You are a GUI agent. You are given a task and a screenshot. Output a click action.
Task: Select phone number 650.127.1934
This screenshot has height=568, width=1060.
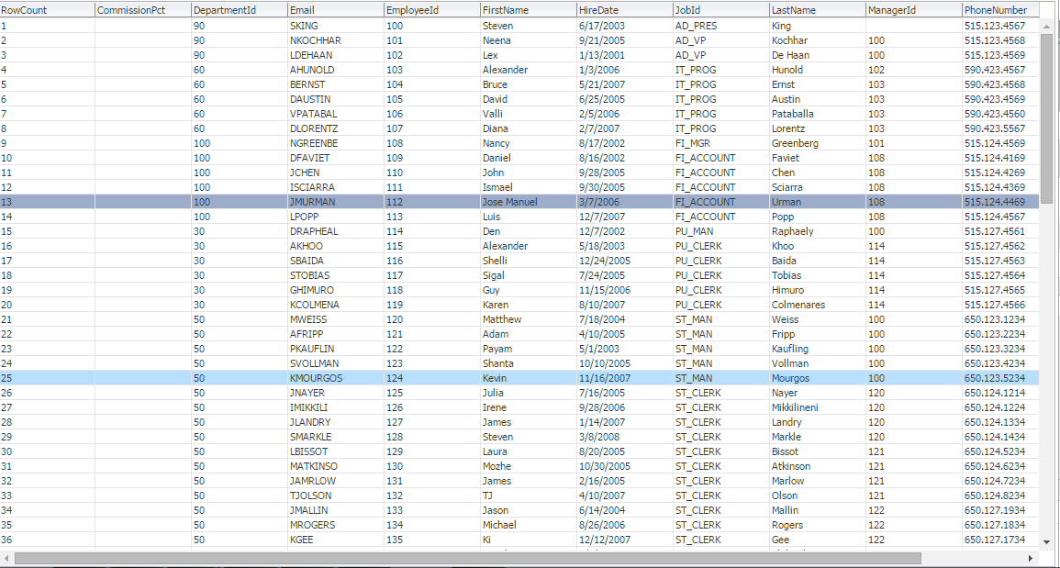(x=1002, y=510)
